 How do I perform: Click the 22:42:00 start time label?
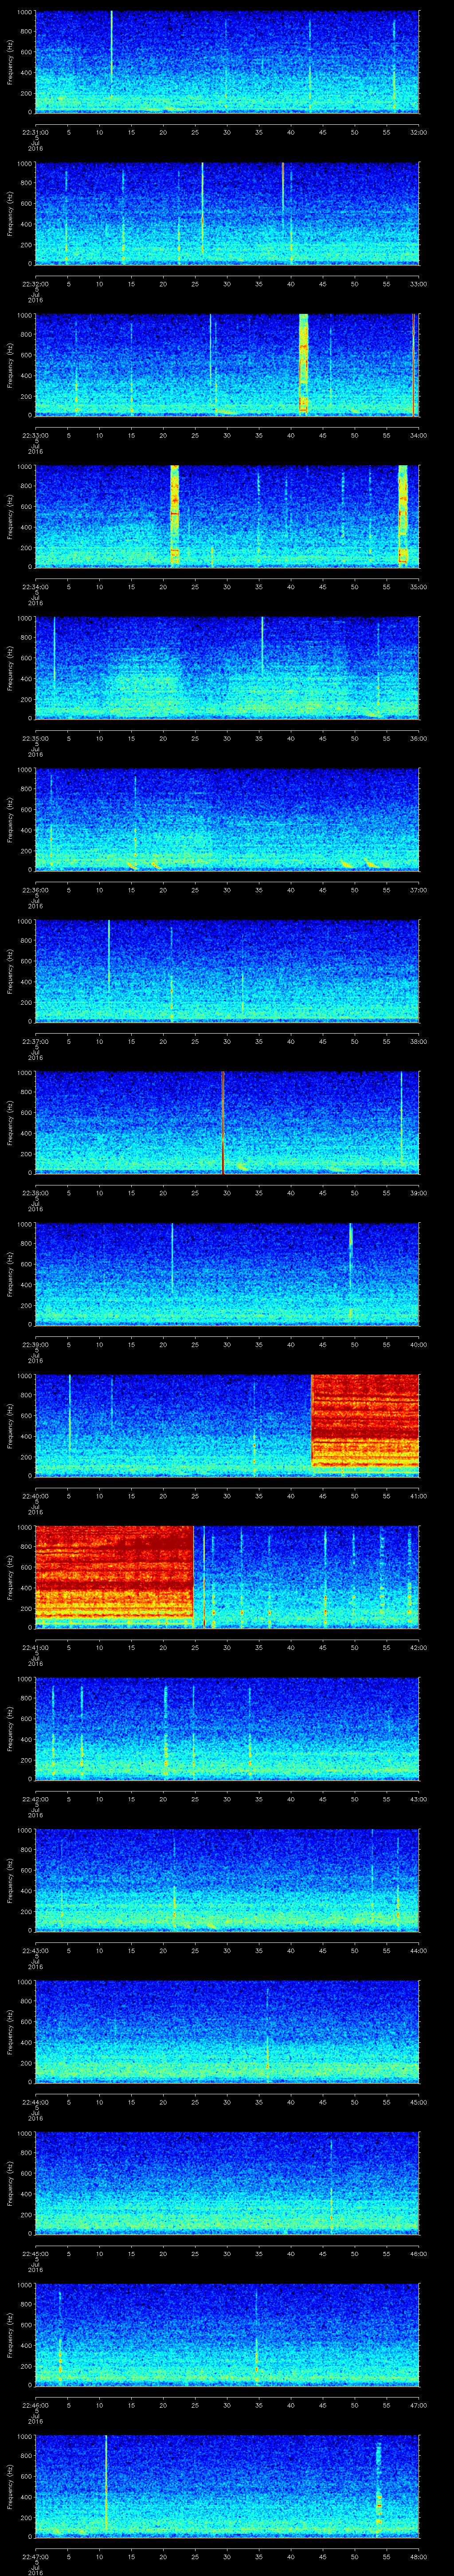point(35,1798)
